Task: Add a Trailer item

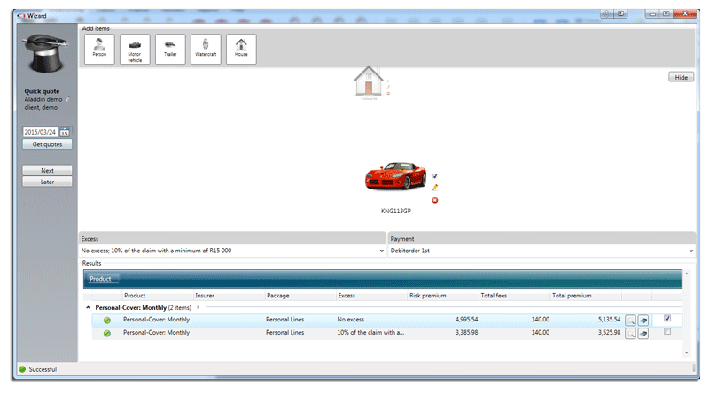Action: point(170,49)
